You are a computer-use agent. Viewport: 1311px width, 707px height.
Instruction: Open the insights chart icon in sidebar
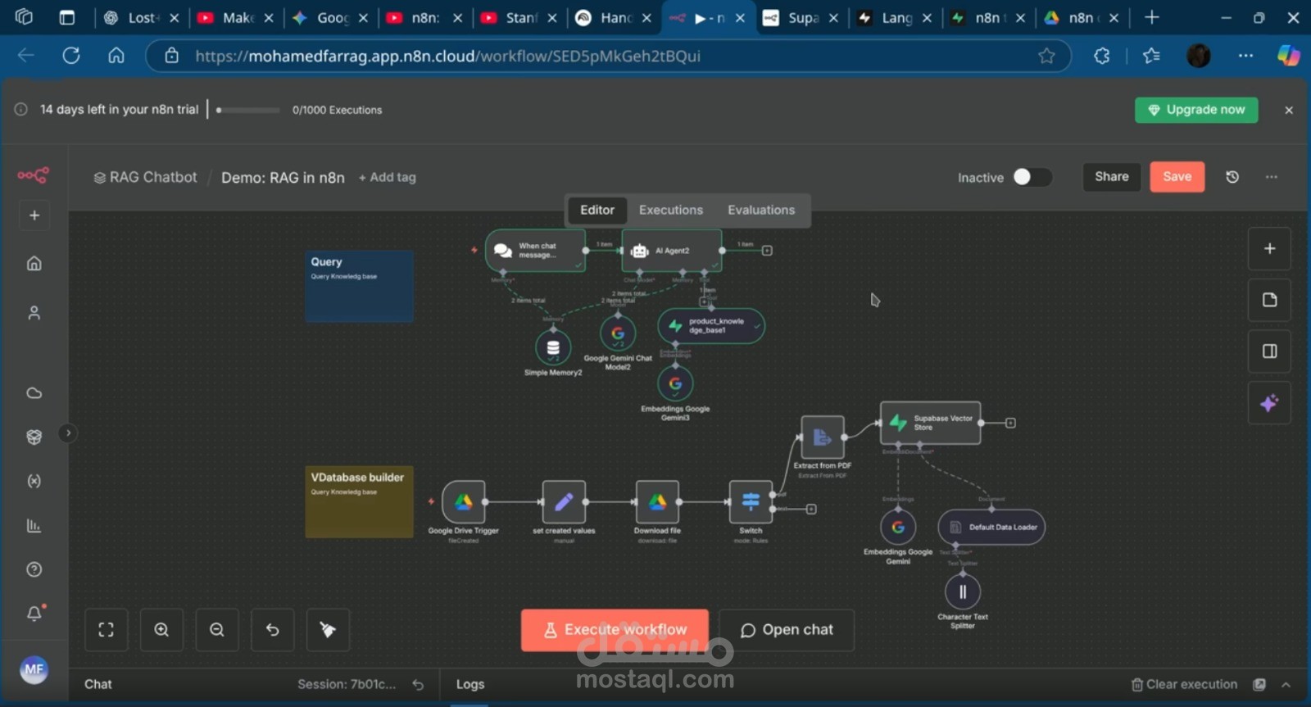click(x=34, y=526)
